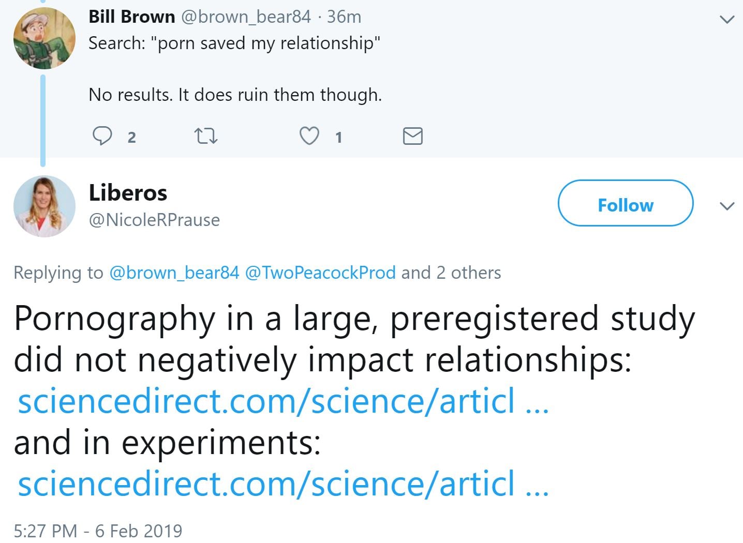
Task: Open Bill Brown display name profile
Action: (x=132, y=17)
